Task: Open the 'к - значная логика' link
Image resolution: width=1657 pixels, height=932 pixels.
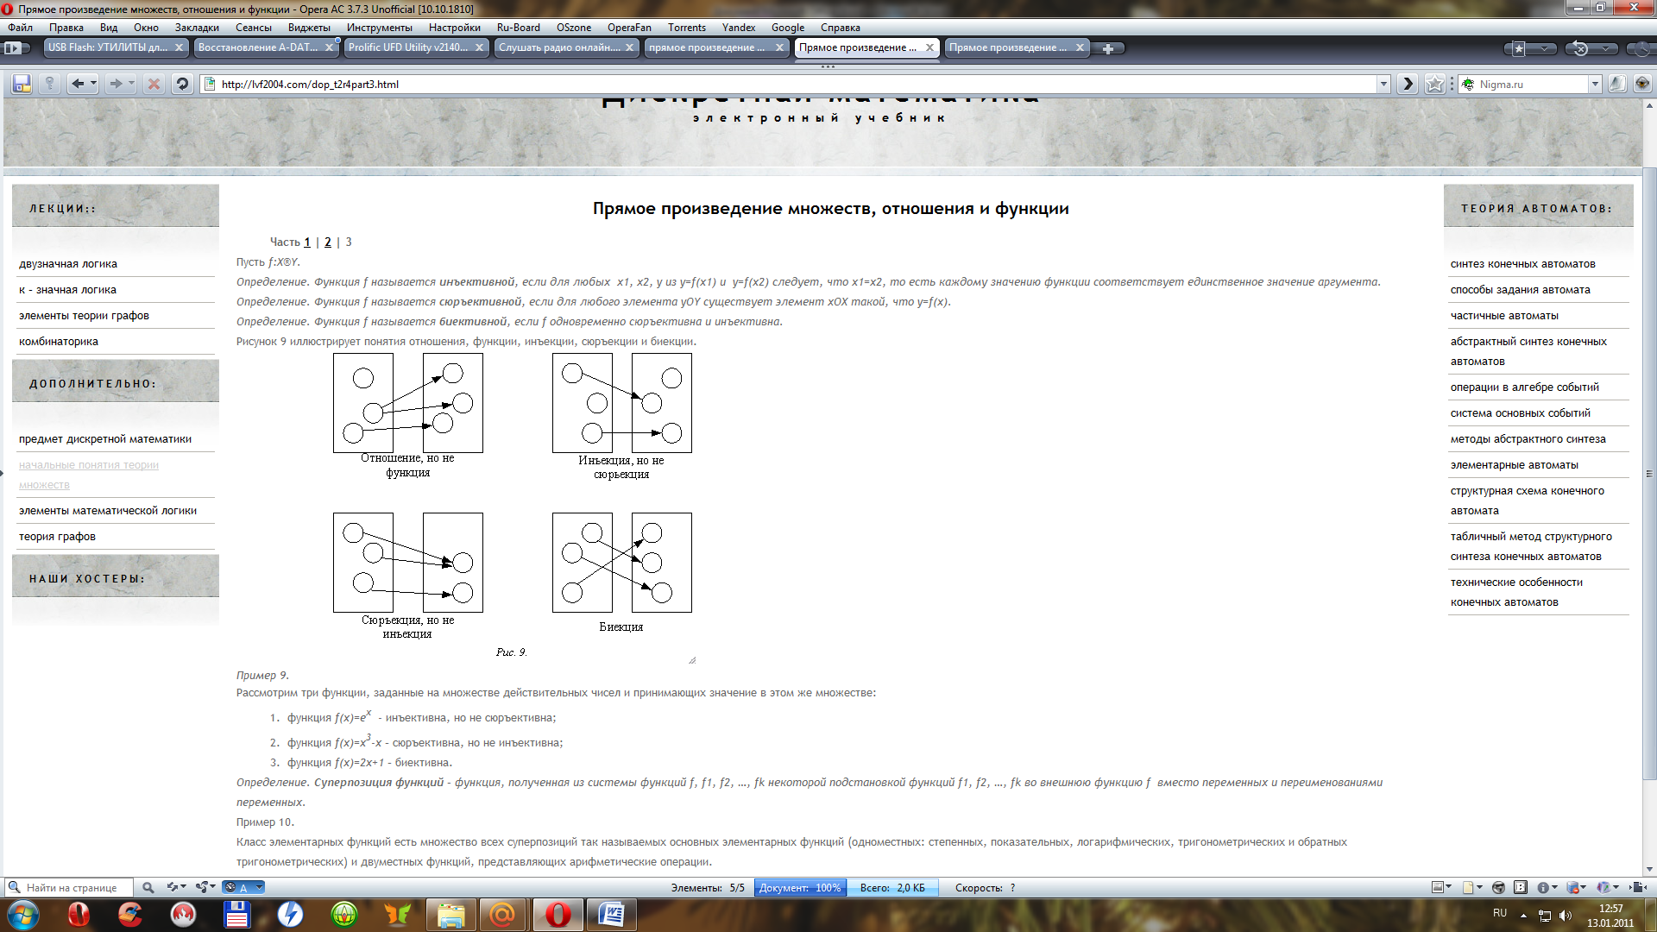Action: coord(67,290)
